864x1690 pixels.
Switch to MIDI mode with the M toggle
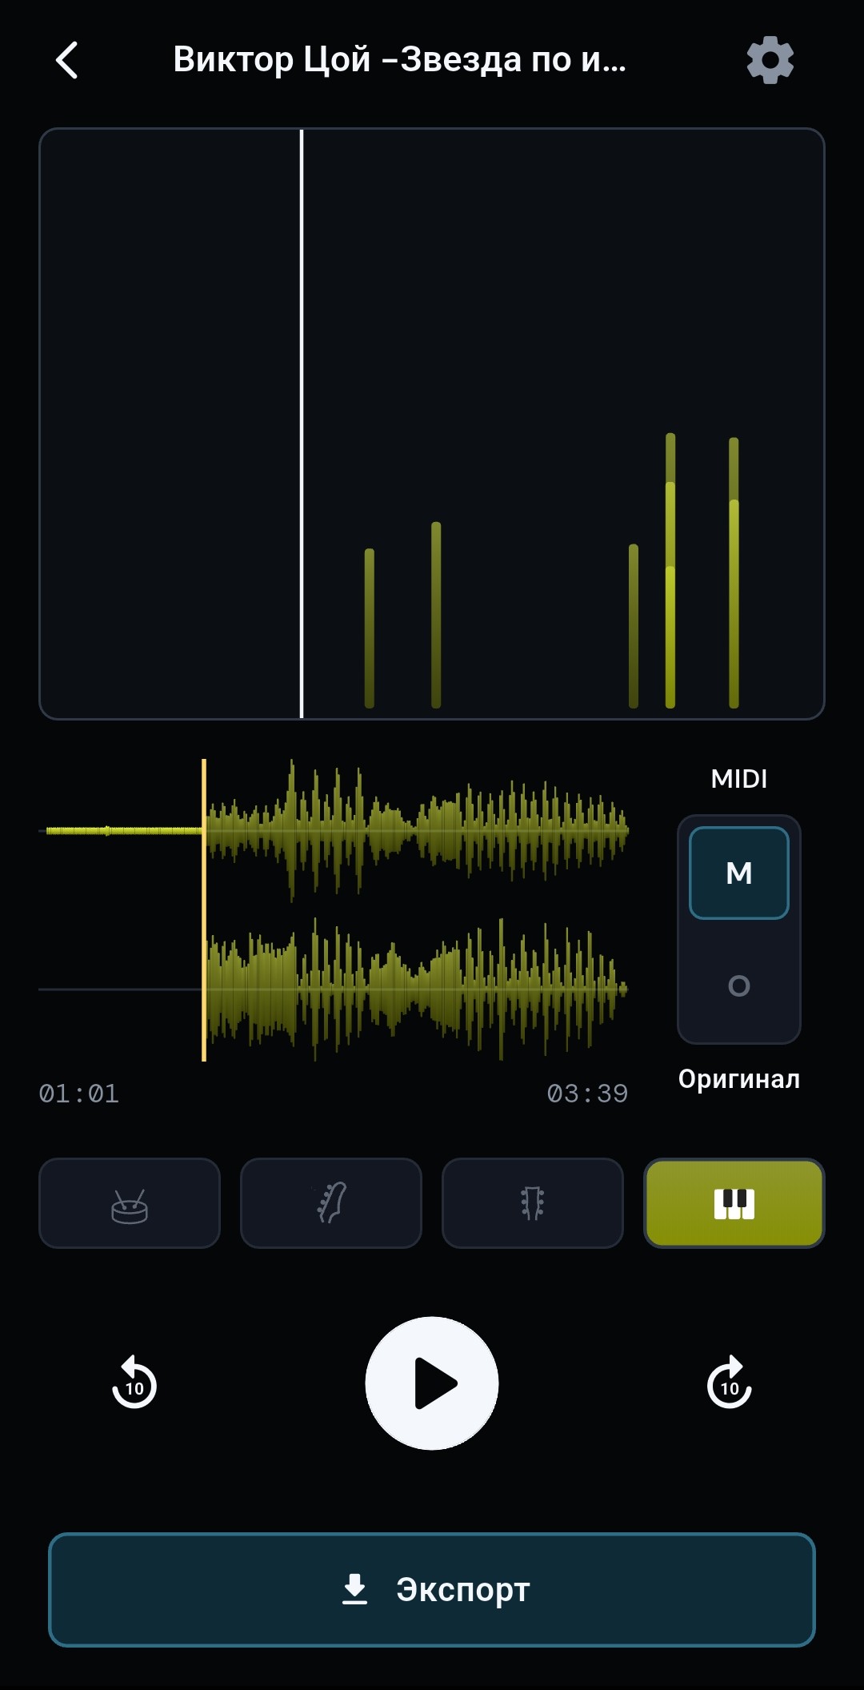(x=739, y=873)
